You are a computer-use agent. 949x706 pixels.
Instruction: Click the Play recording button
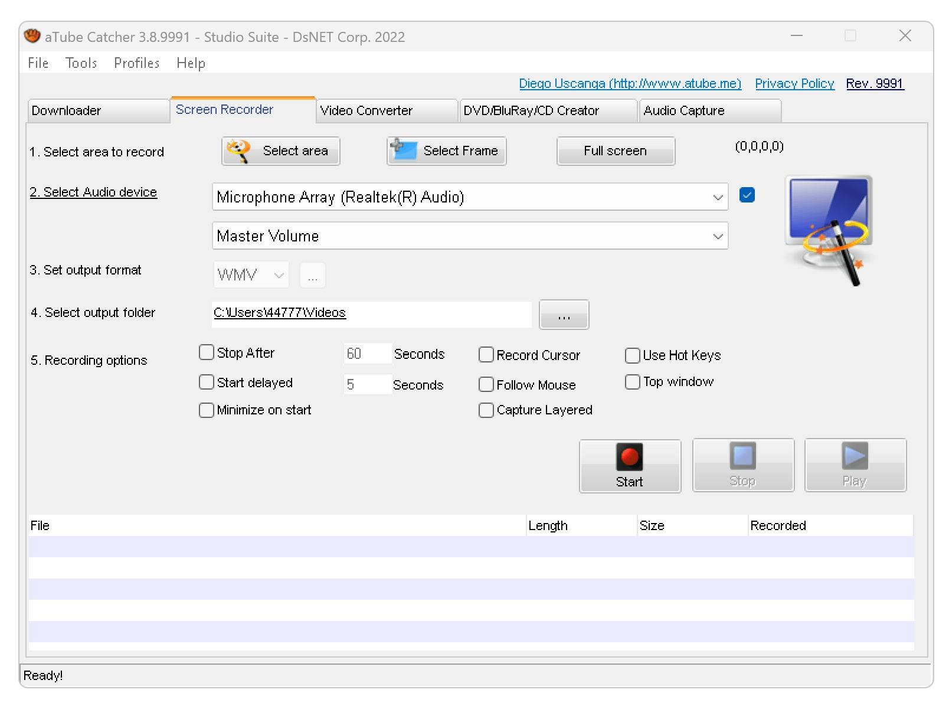[855, 465]
